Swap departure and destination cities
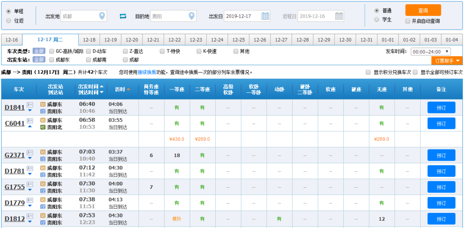The height and width of the screenshot is (228, 464). click(123, 16)
